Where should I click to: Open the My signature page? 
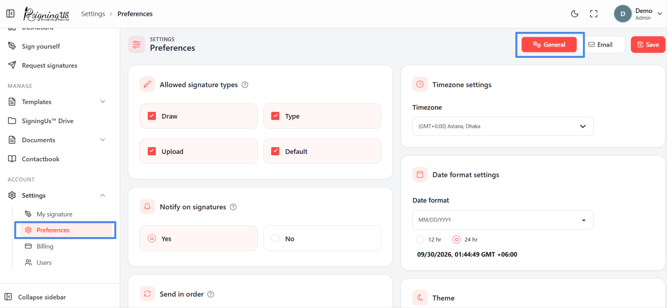tap(54, 214)
